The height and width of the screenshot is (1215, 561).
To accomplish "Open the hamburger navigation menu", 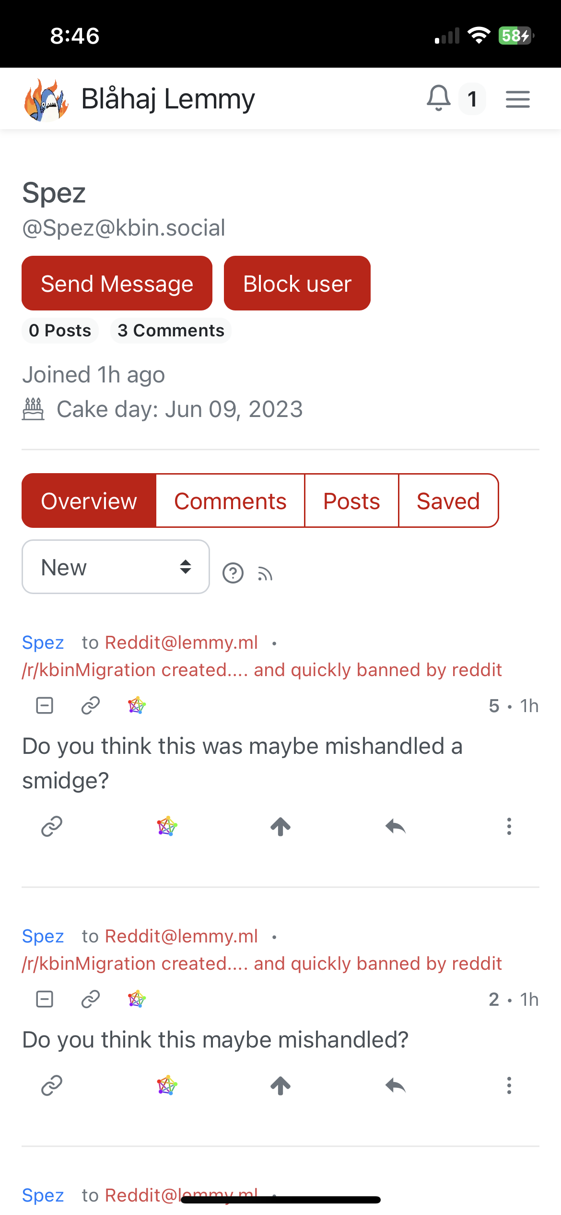I will click(x=518, y=99).
